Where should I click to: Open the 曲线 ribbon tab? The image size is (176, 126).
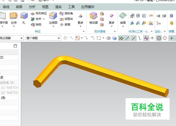coord(6,7)
